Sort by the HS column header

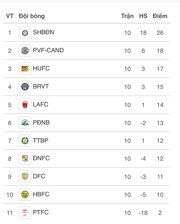coord(143,16)
